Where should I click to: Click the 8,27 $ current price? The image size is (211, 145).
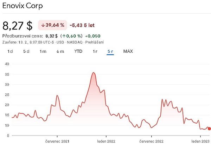(x=18, y=26)
